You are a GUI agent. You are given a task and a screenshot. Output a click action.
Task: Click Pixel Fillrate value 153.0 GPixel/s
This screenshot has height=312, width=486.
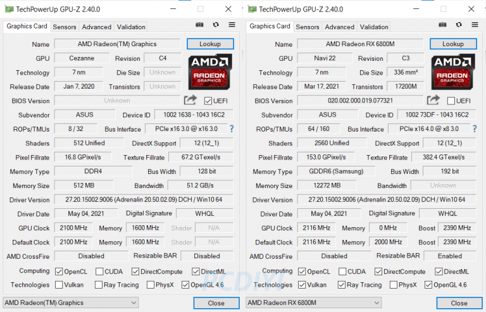326,157
